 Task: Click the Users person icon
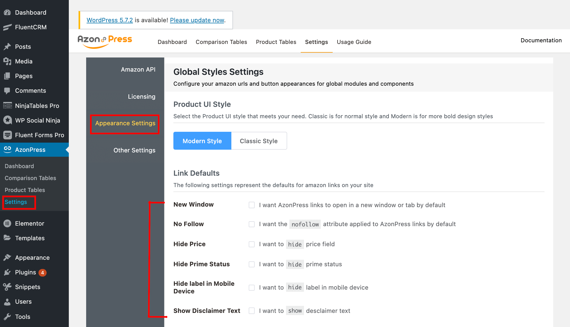click(7, 302)
